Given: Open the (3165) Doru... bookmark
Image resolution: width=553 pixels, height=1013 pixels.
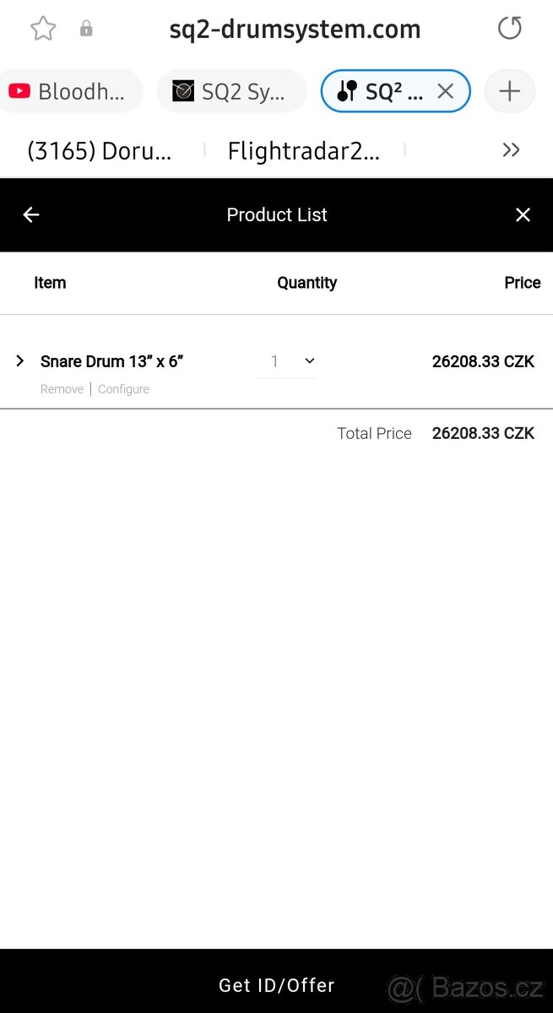Looking at the screenshot, I should click(100, 151).
